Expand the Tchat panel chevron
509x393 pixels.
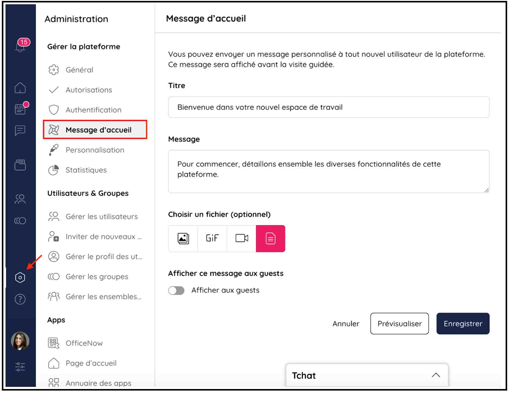point(436,375)
